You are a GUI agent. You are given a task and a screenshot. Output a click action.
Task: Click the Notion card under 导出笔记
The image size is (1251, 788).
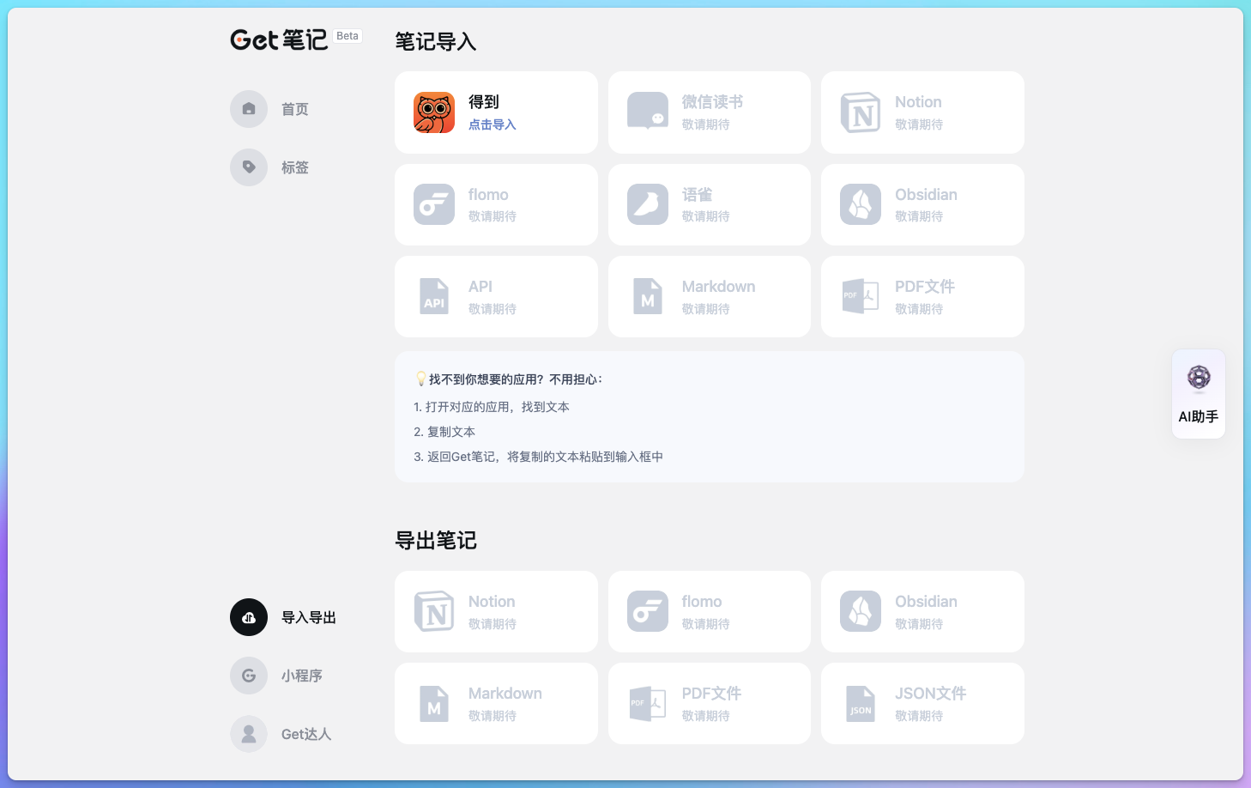pos(496,611)
